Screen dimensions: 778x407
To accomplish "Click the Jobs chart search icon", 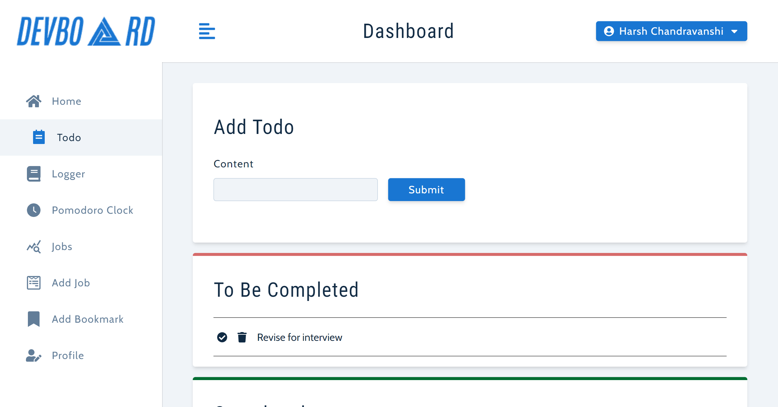I will [34, 246].
